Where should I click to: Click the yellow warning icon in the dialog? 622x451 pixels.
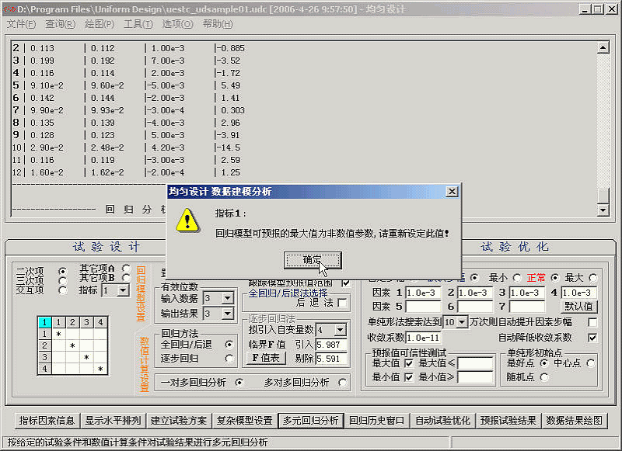click(187, 220)
